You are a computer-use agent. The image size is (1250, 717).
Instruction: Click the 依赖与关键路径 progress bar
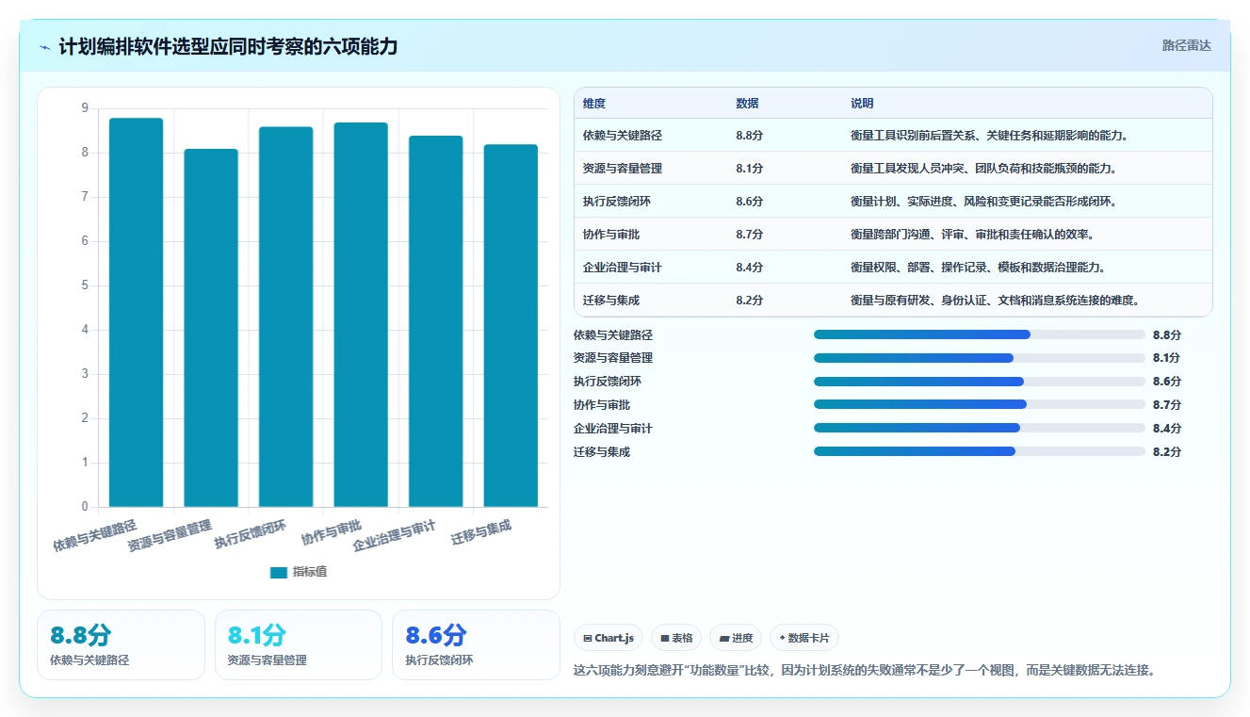(980, 334)
